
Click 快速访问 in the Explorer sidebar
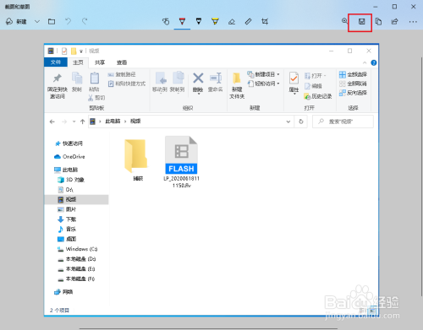click(69, 143)
